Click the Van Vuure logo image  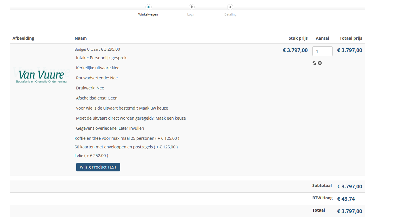point(41,76)
